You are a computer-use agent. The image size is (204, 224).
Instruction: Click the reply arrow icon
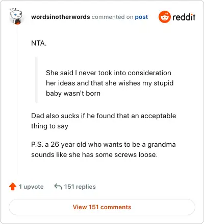point(58,186)
